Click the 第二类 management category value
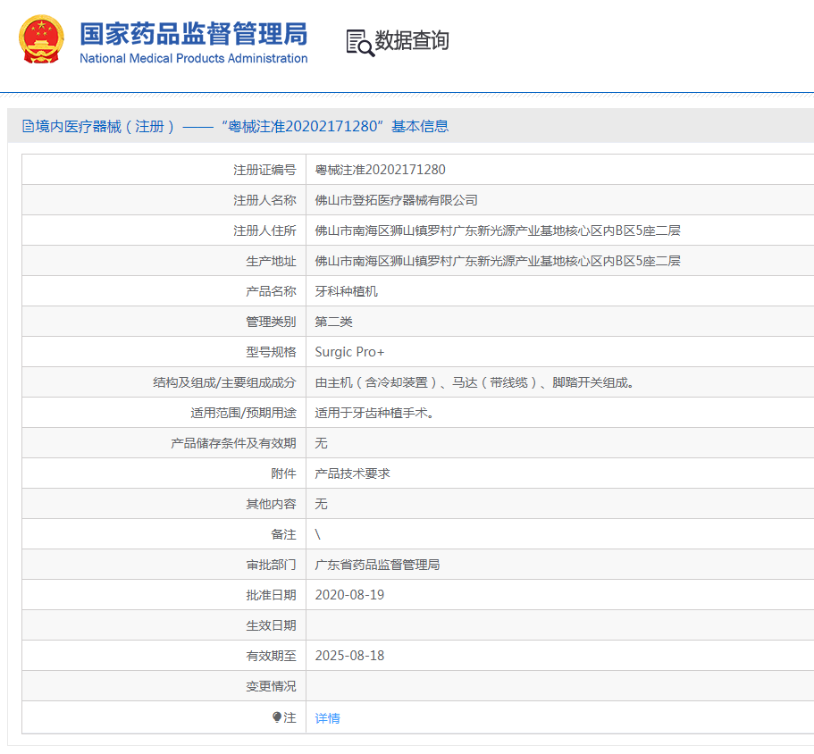The image size is (814, 754). [x=333, y=322]
